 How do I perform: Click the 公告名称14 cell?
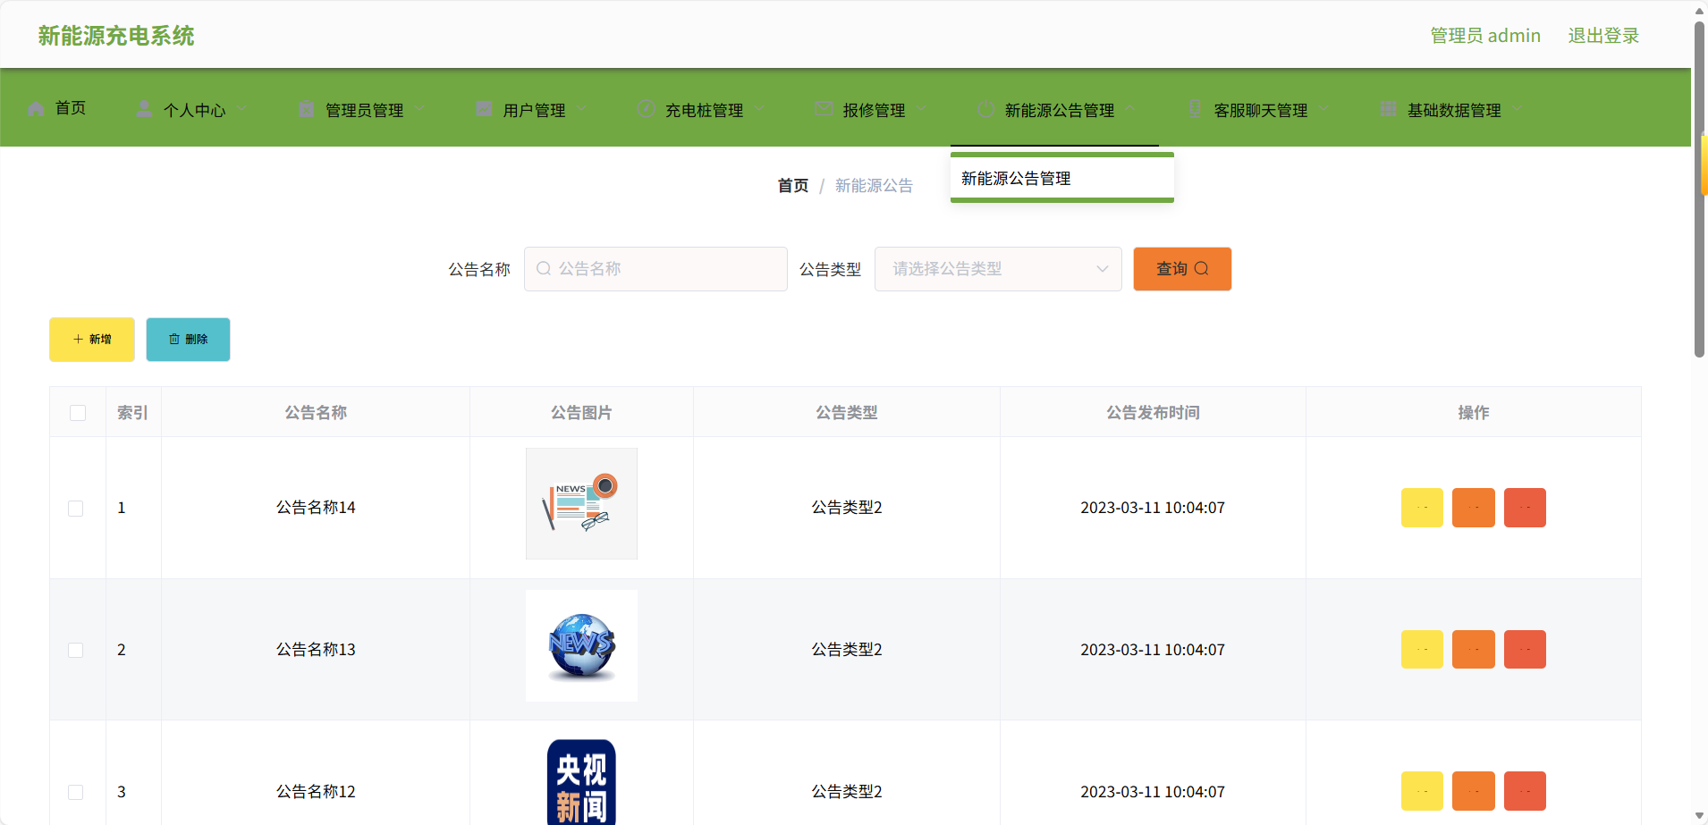(316, 508)
